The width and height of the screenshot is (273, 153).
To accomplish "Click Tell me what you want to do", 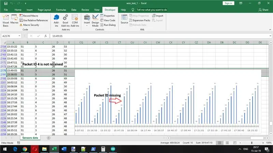I will point(152,10).
